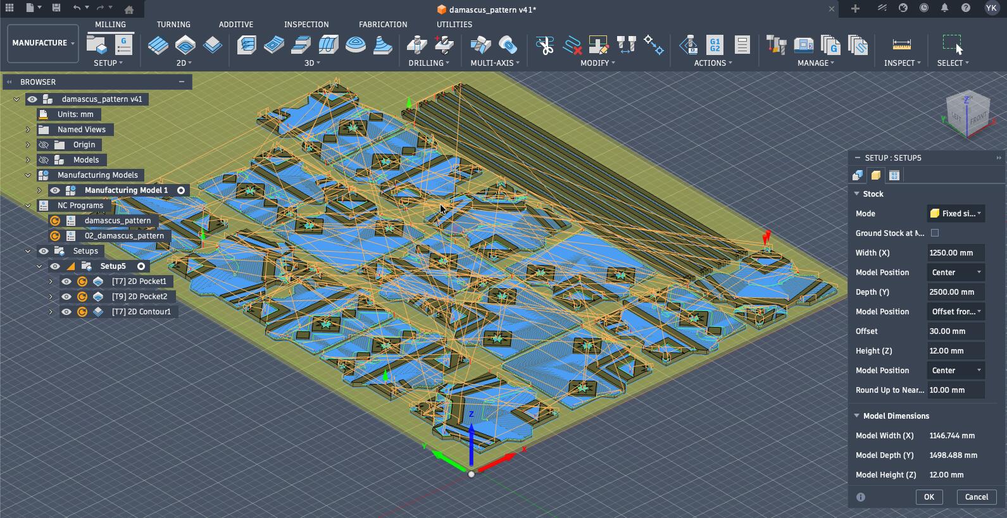Open the Simulate icon in ACTIONS

pyautogui.click(x=688, y=45)
